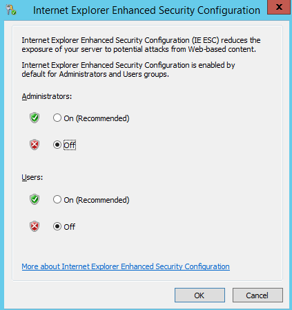Click the keys icon in title bar
Screen dimensions: 292x310
tap(11, 10)
